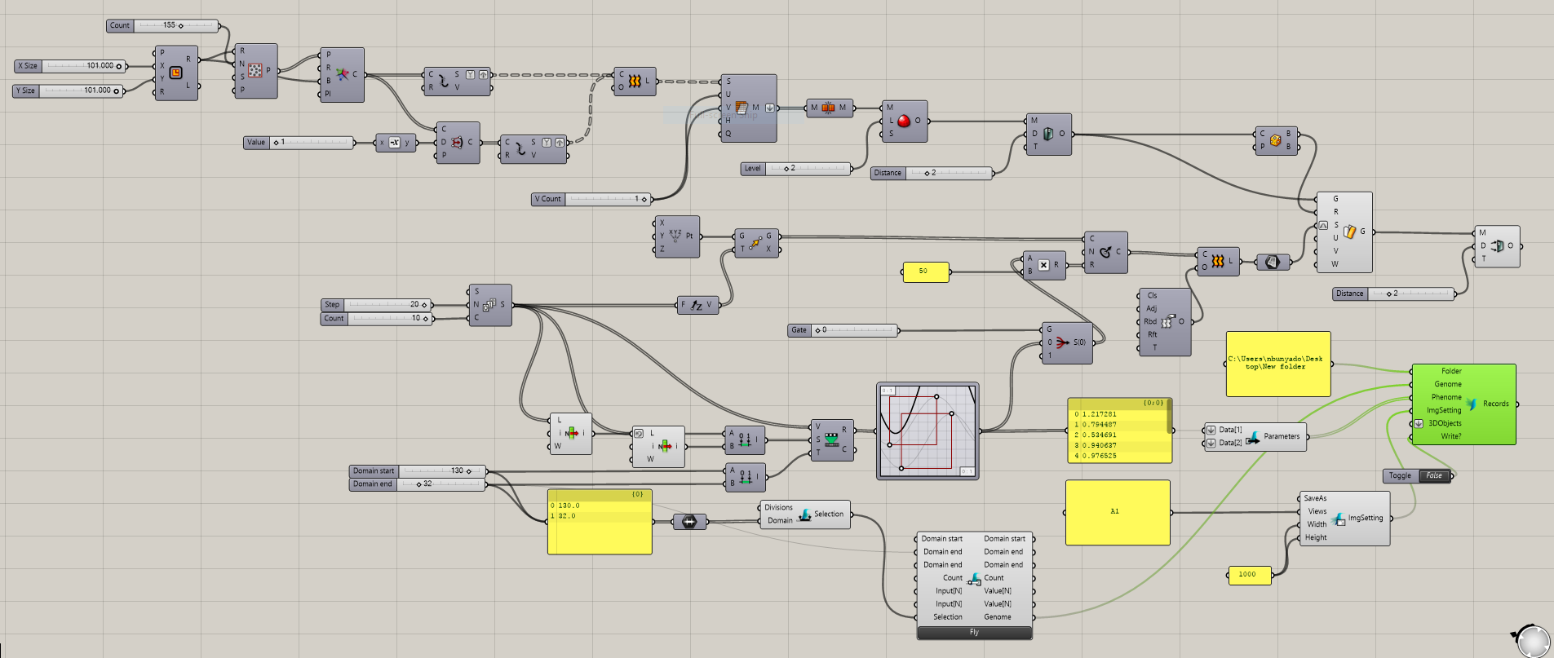Click the Series component icon
The width and height of the screenshot is (1554, 658).
tap(489, 305)
